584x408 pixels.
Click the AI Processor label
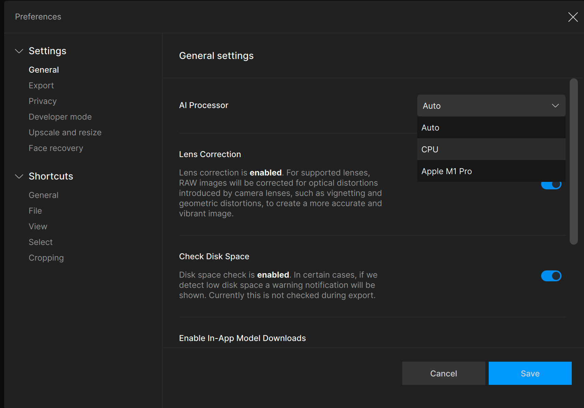204,105
